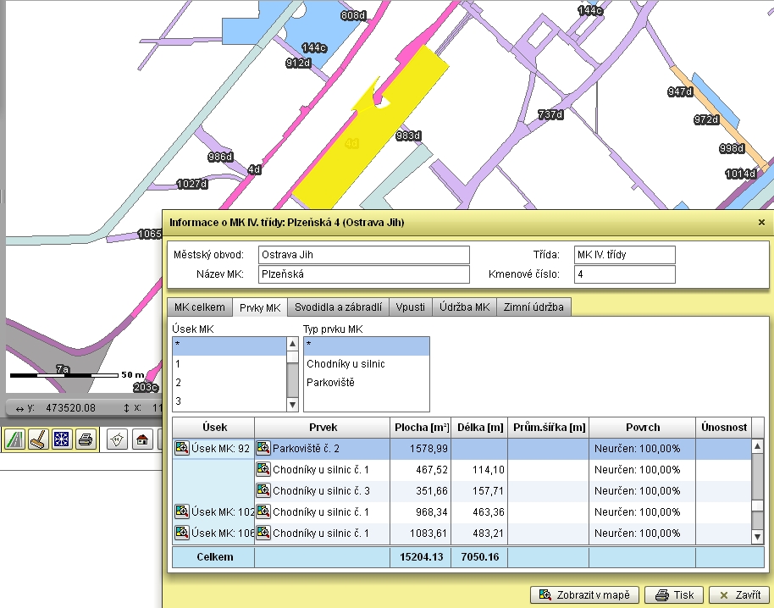The height and width of the screenshot is (608, 774).
Task: Zoom map to Úsek MK: 92
Action: pyautogui.click(x=182, y=448)
